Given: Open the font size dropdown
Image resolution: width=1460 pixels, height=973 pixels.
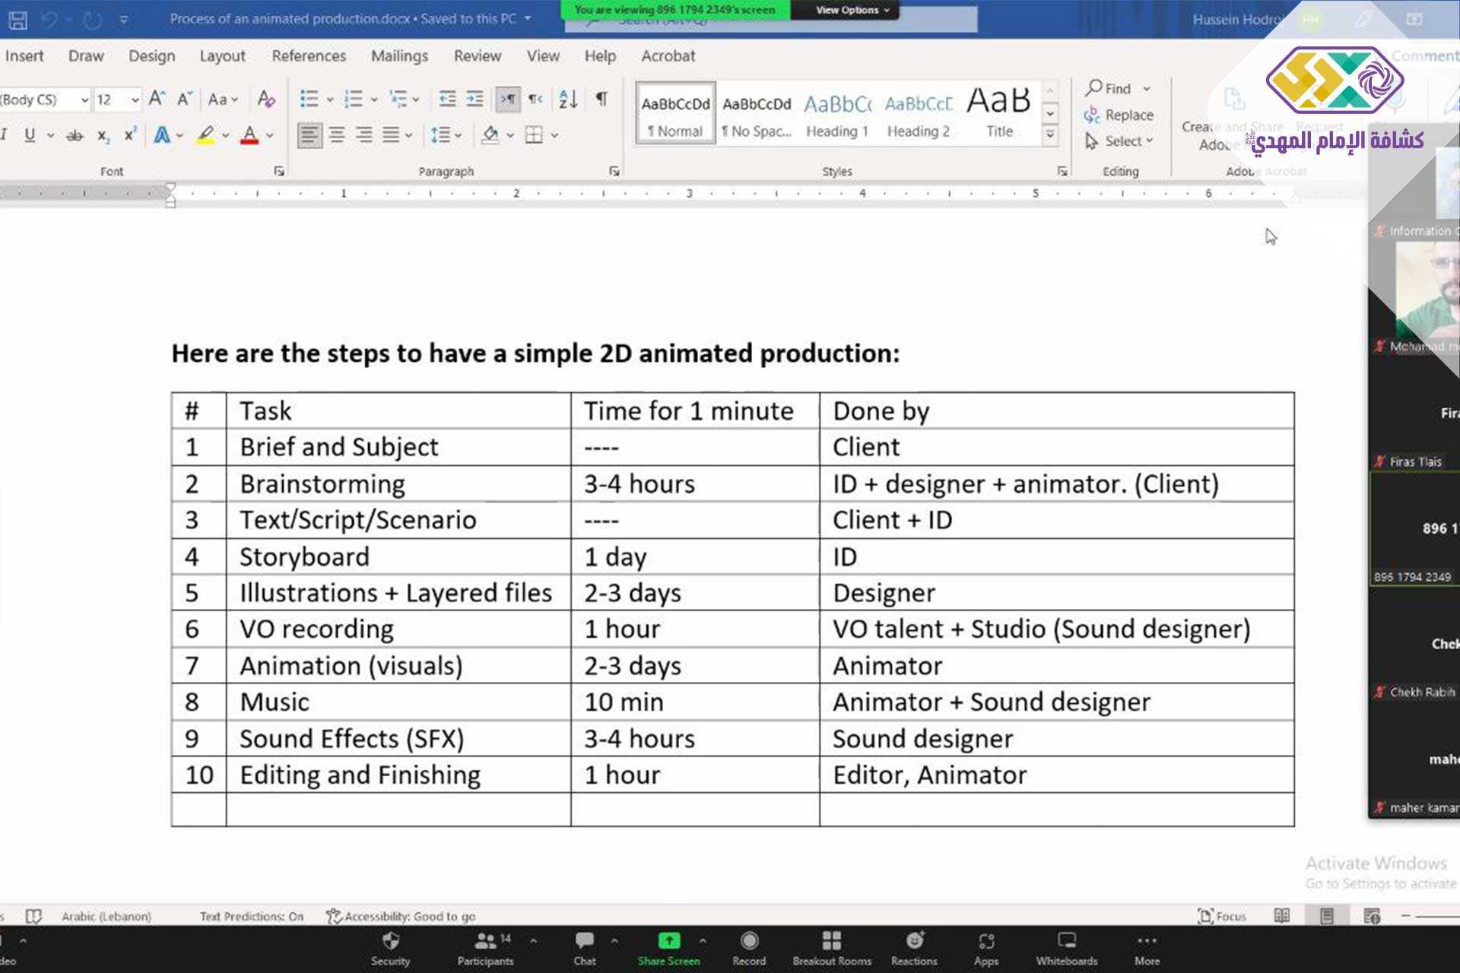Looking at the screenshot, I should pyautogui.click(x=135, y=100).
